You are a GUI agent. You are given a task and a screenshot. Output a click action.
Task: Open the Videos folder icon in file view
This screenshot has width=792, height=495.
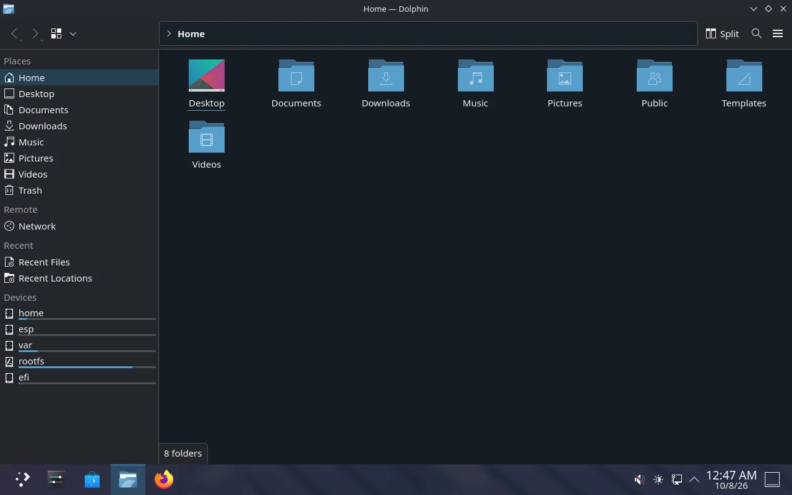[207, 137]
